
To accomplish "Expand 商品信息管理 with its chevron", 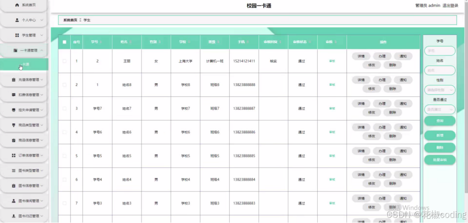I will 42,140.
